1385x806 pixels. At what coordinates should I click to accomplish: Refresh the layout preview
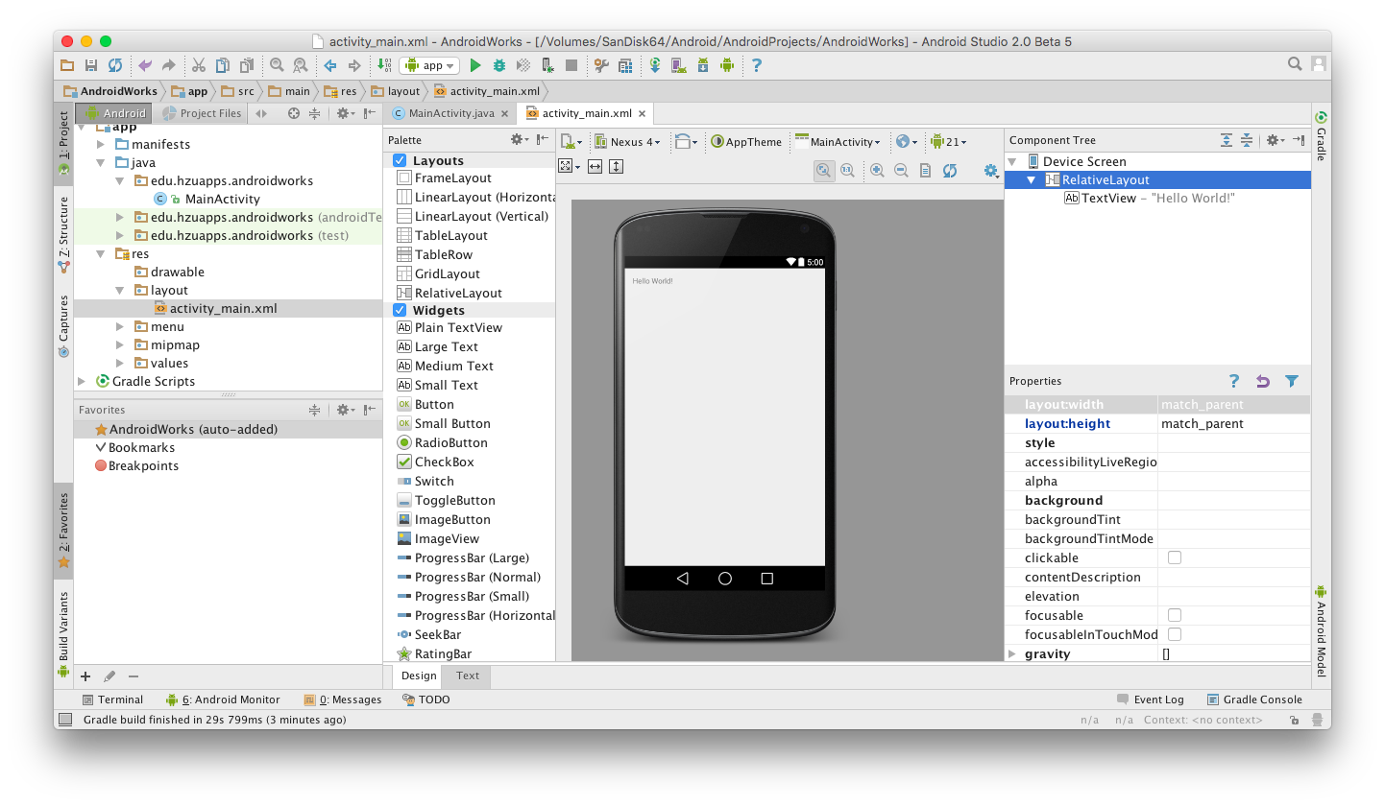pos(950,170)
